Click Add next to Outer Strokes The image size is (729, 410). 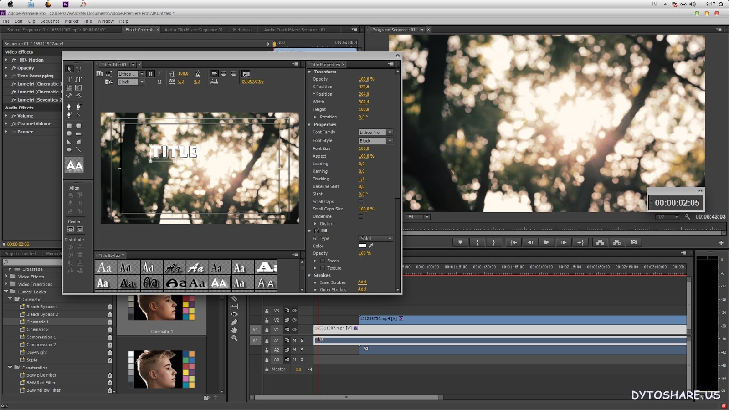362,290
